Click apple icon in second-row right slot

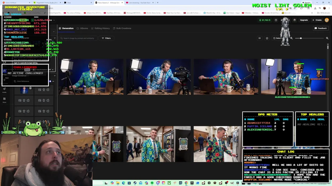48,100
